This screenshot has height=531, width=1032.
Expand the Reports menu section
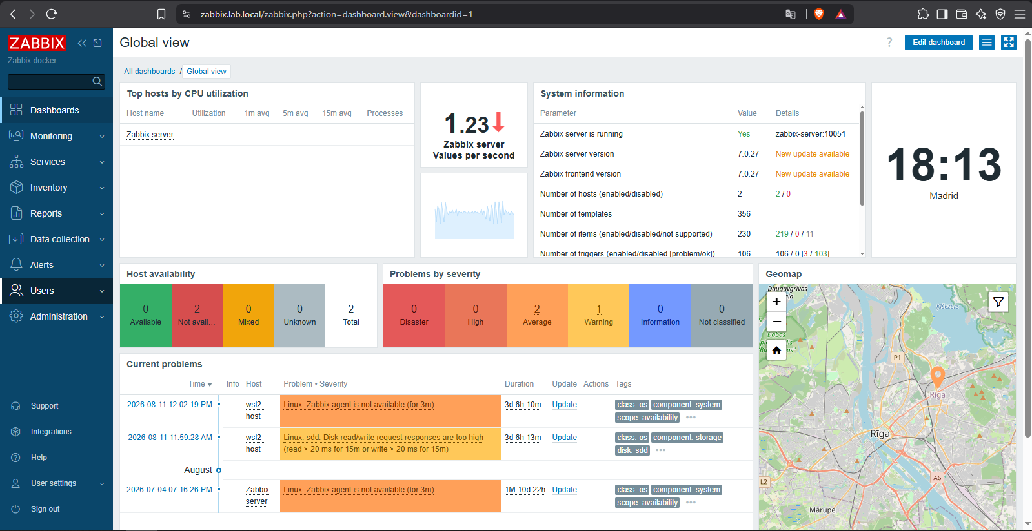(x=56, y=213)
